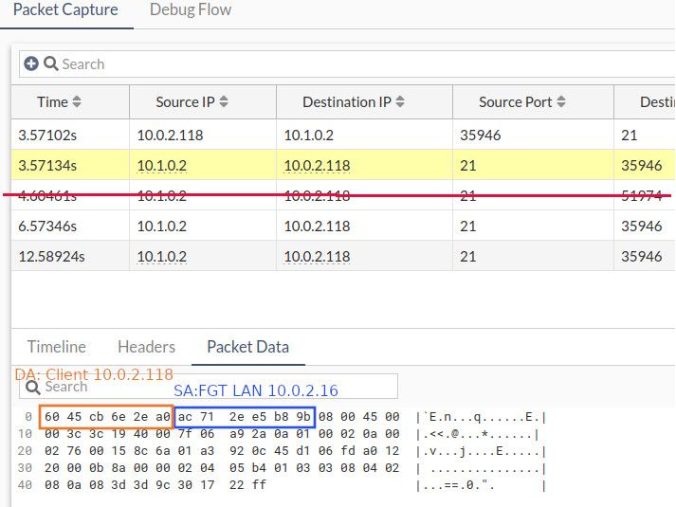Image resolution: width=676 pixels, height=507 pixels.
Task: Click ASCII decode of first hex line
Action: [x=481, y=417]
